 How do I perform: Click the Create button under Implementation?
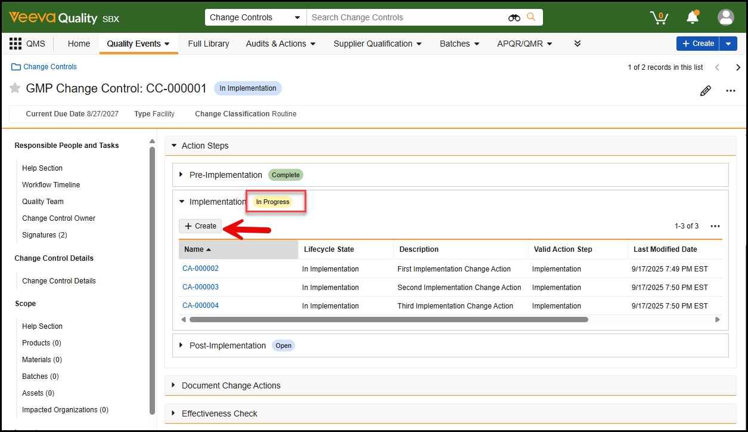pyautogui.click(x=200, y=226)
